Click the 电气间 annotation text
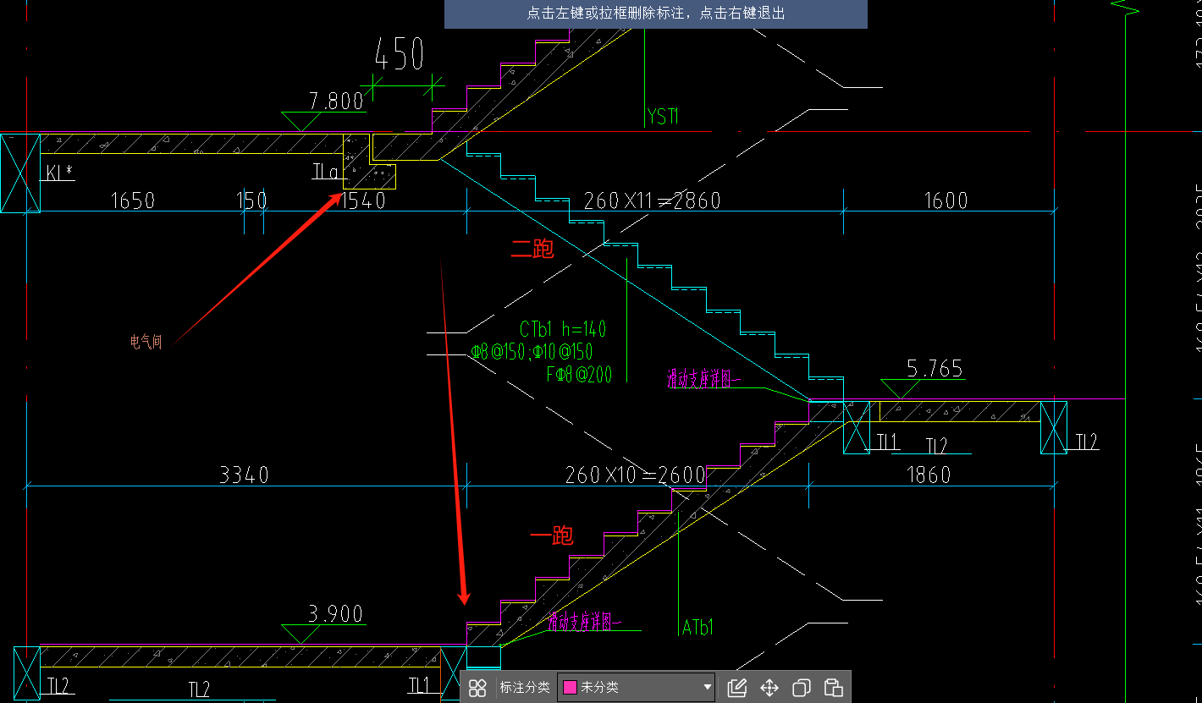Viewport: 1202px width, 703px height. pos(146,342)
